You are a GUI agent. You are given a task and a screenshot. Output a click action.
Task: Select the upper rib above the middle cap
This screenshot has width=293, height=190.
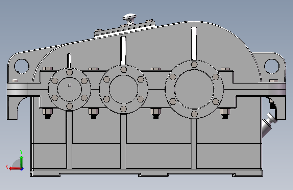tap(123, 51)
